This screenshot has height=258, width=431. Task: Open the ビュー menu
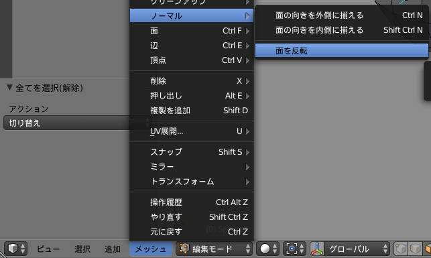click(x=48, y=249)
